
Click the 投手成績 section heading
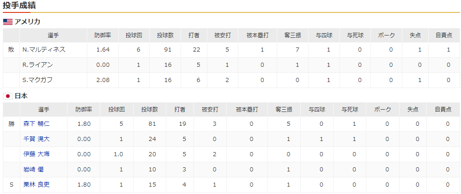point(20,6)
